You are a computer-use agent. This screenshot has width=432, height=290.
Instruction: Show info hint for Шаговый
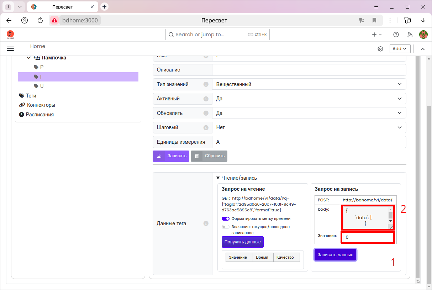[x=206, y=127]
